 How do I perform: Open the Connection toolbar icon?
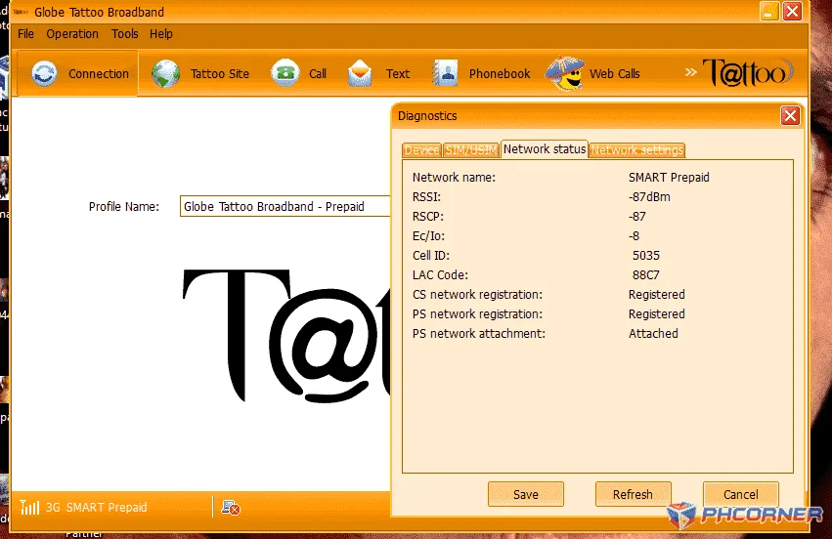pos(44,73)
